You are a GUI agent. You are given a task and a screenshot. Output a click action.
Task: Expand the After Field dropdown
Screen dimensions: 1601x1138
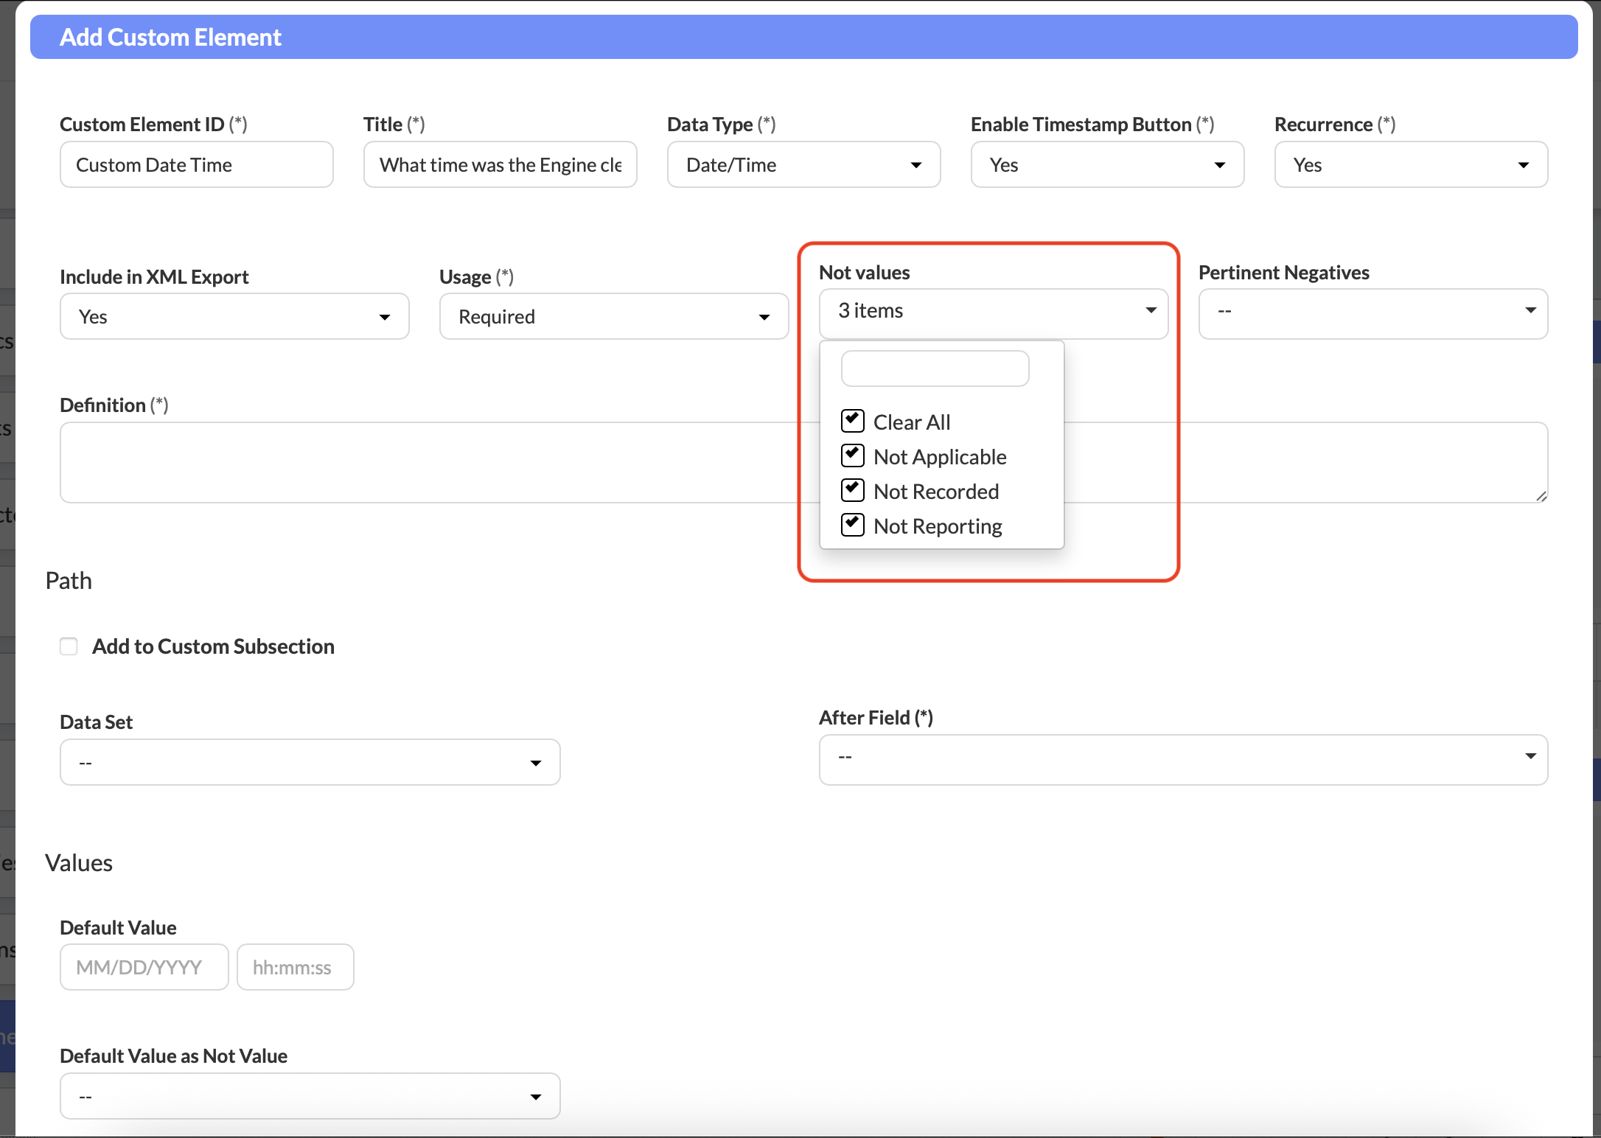(x=1183, y=758)
